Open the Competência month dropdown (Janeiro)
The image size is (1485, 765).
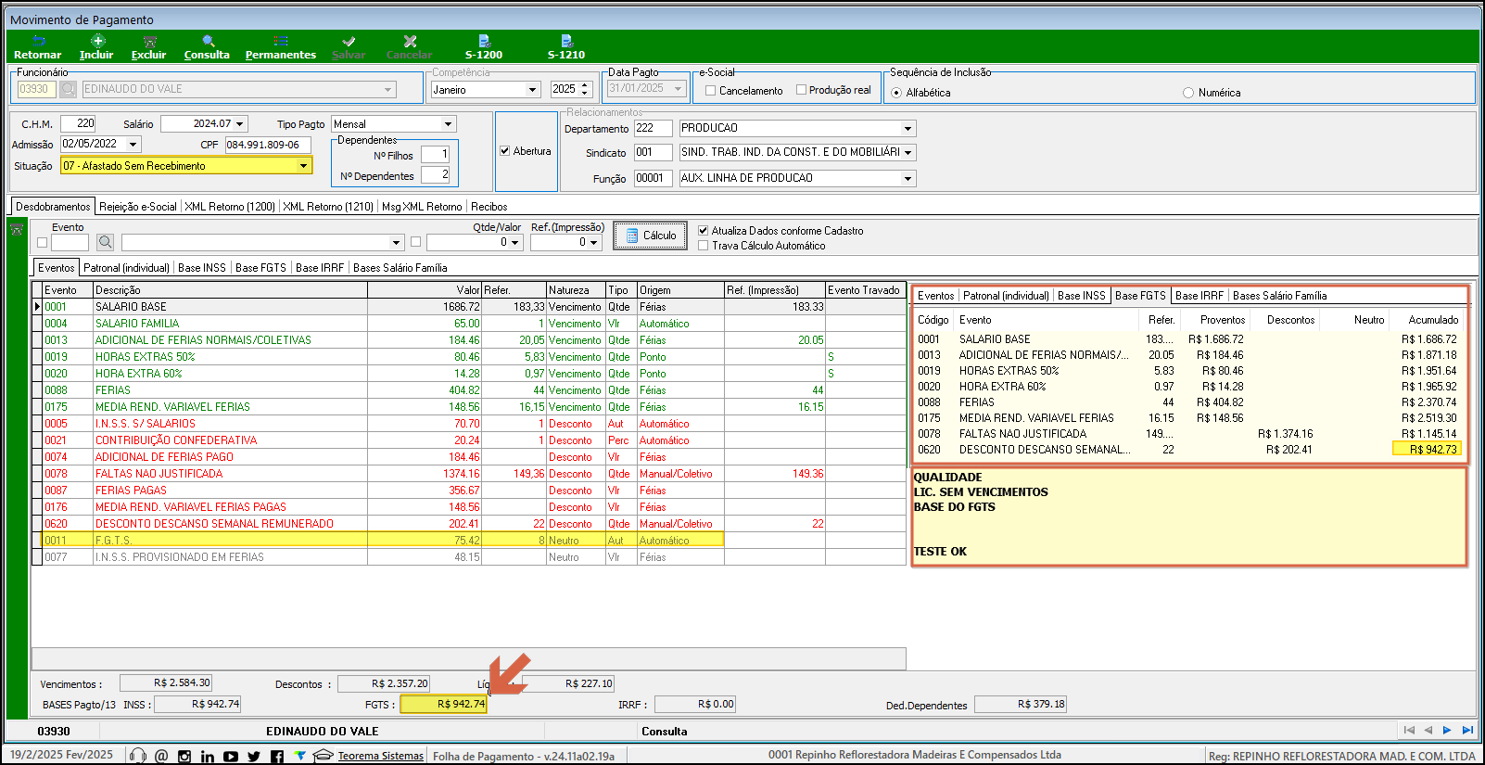(533, 90)
